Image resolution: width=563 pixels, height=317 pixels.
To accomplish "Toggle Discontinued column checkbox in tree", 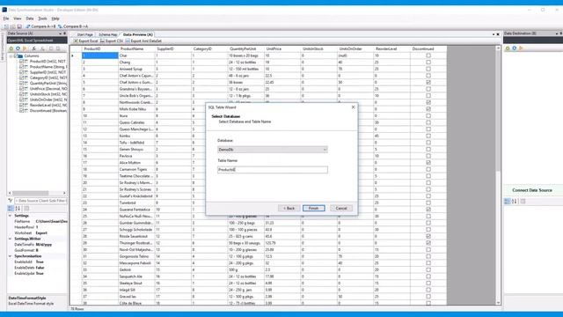I will 21,111.
